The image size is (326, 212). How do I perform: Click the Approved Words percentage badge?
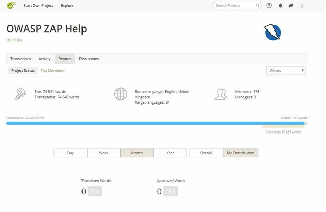(x=171, y=191)
